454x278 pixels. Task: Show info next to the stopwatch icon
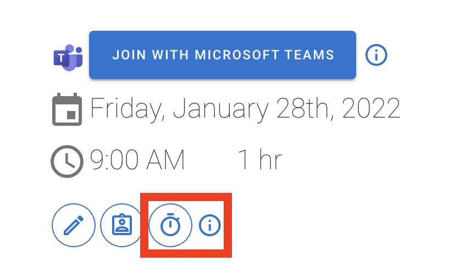(x=210, y=225)
